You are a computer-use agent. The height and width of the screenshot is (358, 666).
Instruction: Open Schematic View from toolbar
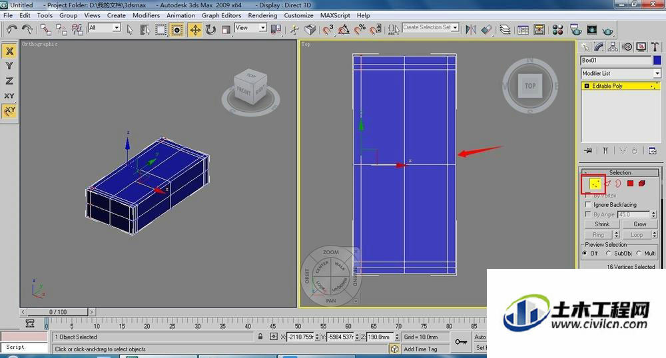coord(539,29)
